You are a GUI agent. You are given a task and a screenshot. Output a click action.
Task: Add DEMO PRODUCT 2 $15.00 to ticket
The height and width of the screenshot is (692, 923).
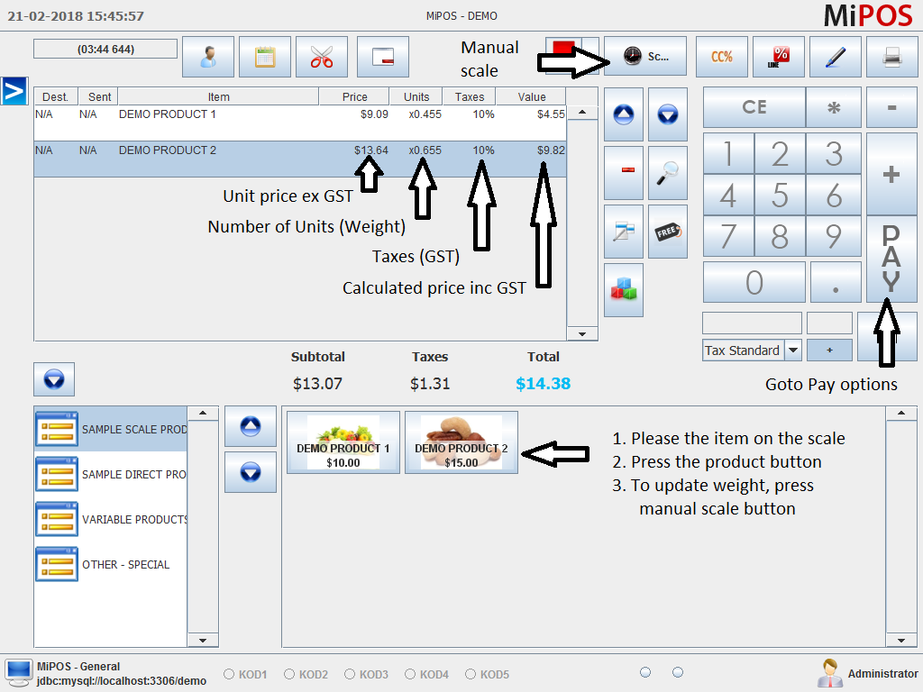(461, 442)
